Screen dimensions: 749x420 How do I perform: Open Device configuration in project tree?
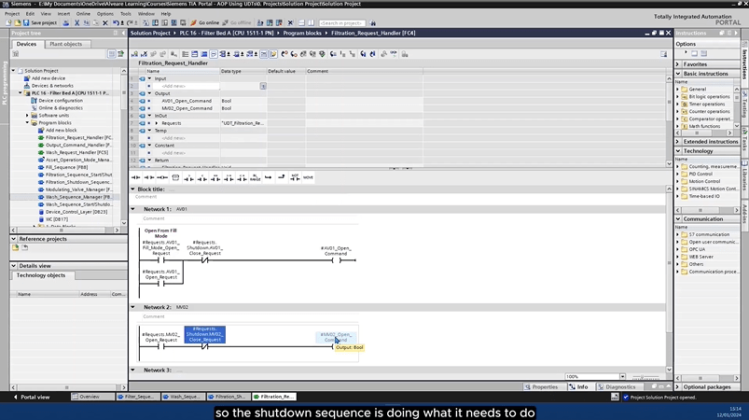pos(73,101)
